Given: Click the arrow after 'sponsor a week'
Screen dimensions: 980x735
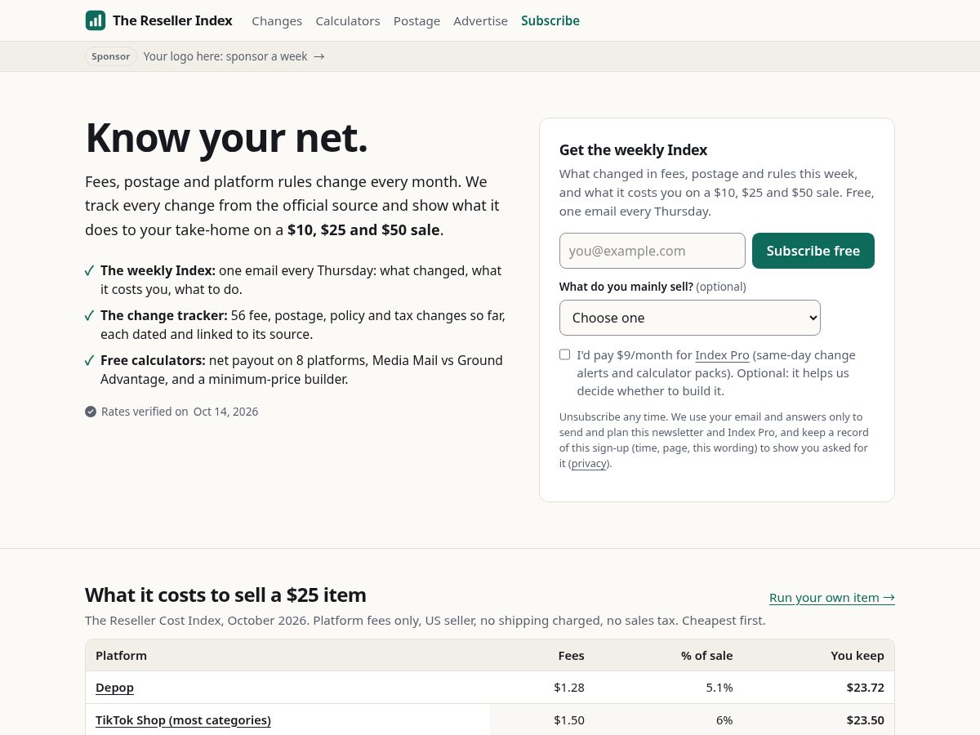Looking at the screenshot, I should 319,56.
